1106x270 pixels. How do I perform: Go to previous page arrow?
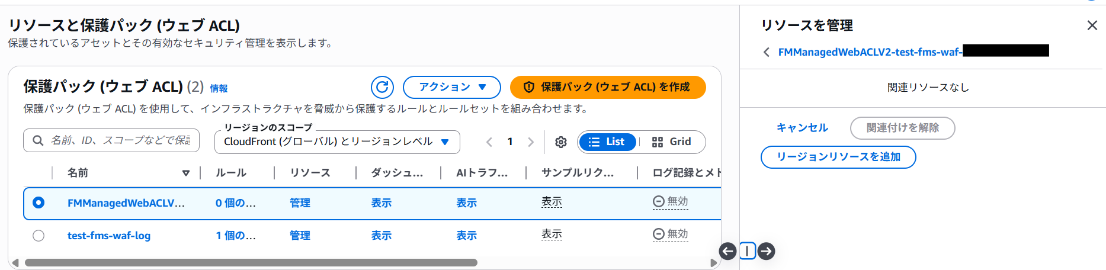489,142
